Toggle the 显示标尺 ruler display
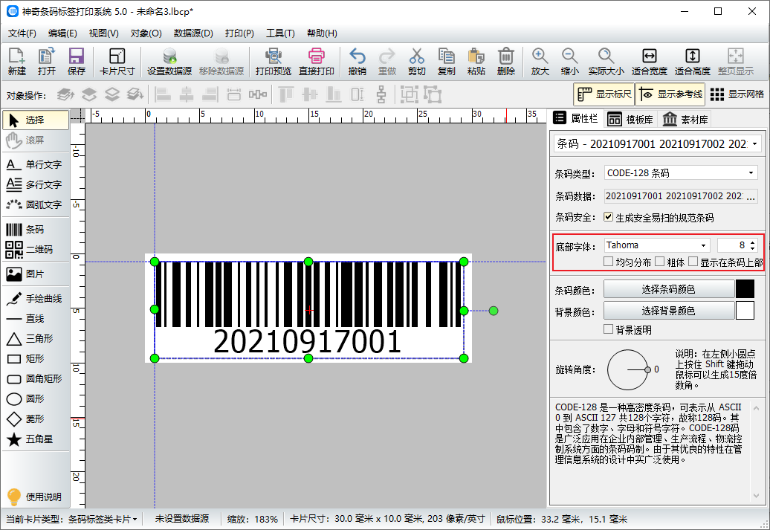This screenshot has width=770, height=530. [604, 94]
